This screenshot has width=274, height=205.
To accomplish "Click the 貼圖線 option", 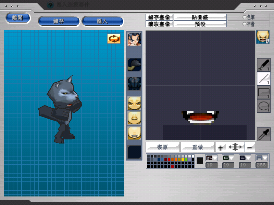I will (x=200, y=17).
